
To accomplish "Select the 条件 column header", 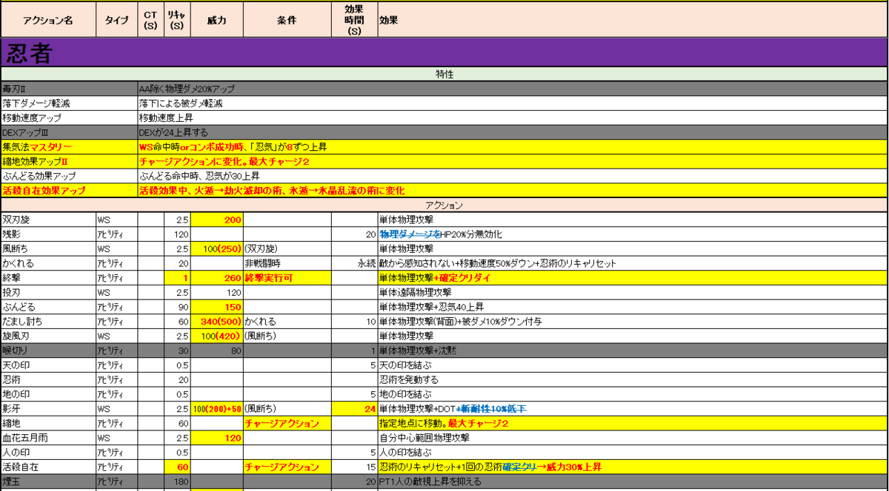I will pos(287,21).
